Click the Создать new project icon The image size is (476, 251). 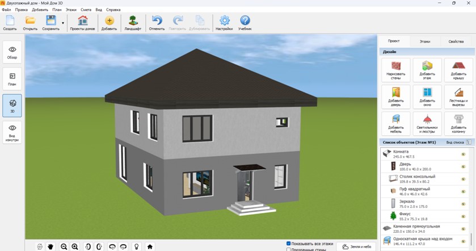tap(10, 23)
